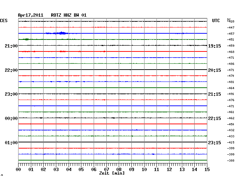Image resolution: width=236 pixels, height=179 pixels.
Task: Click the 08 minute axis label
Action: pyautogui.click(x=119, y=170)
